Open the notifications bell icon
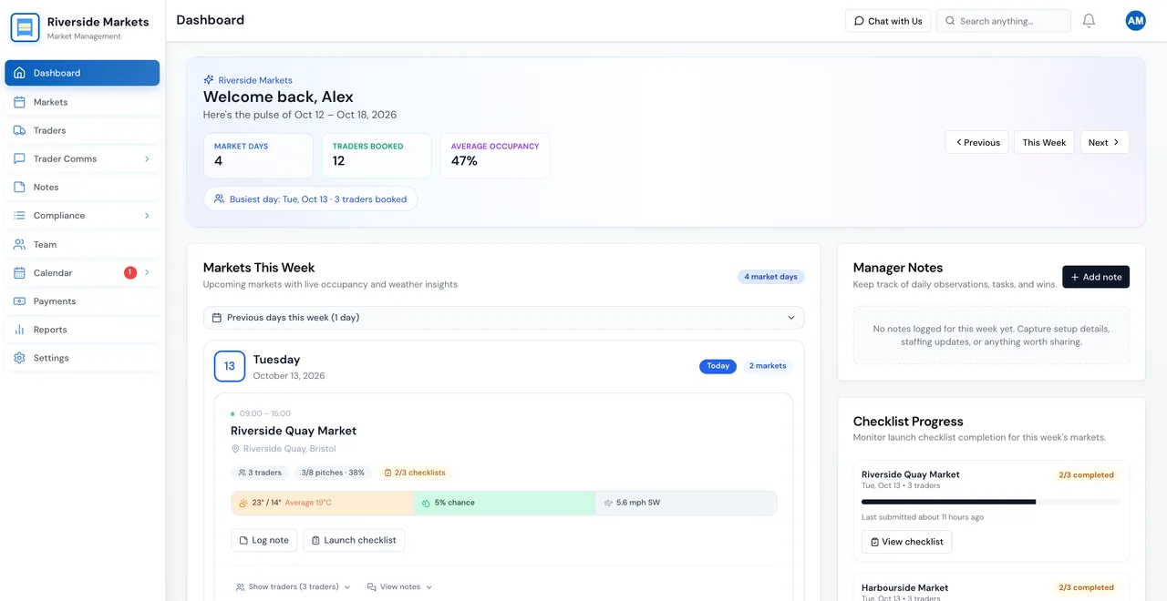This screenshot has height=601, width=1167. point(1089,21)
